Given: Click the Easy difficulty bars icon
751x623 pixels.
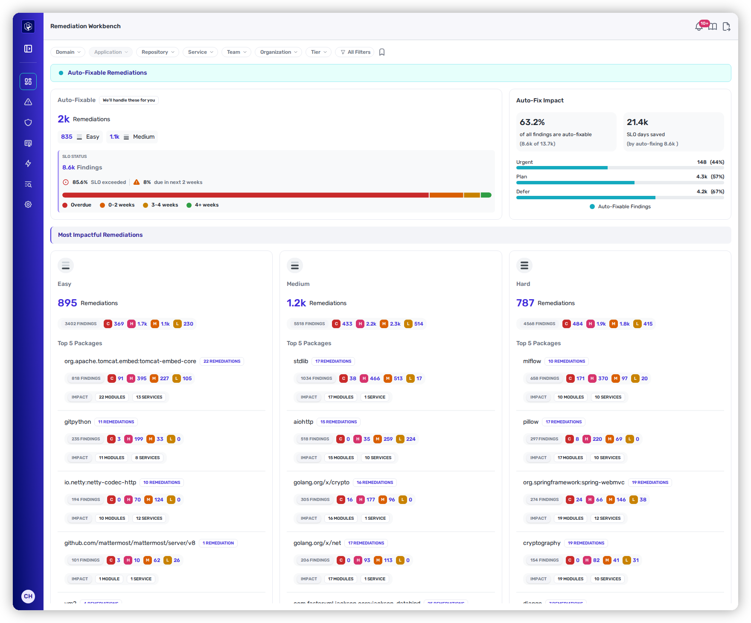Looking at the screenshot, I should click(66, 265).
